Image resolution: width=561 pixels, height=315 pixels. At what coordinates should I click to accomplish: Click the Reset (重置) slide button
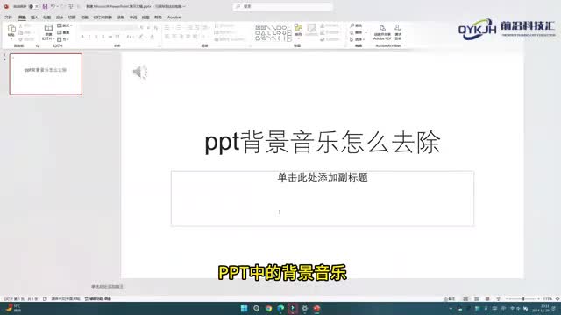(x=64, y=32)
